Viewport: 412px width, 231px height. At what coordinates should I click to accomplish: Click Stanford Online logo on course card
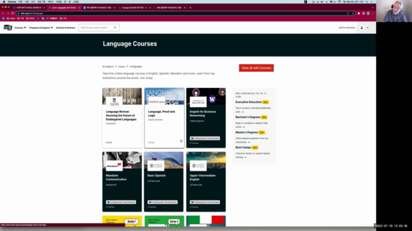(x=156, y=101)
